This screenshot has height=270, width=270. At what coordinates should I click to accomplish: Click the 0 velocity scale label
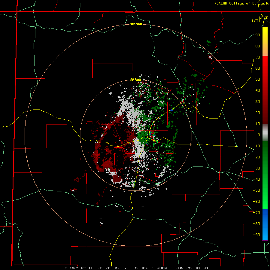pos(259,135)
